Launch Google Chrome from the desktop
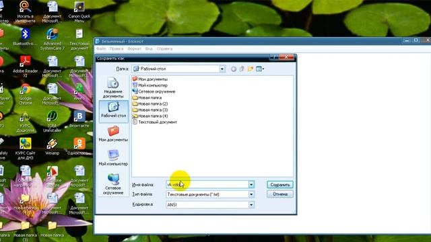The image size is (431, 242). pyautogui.click(x=25, y=94)
